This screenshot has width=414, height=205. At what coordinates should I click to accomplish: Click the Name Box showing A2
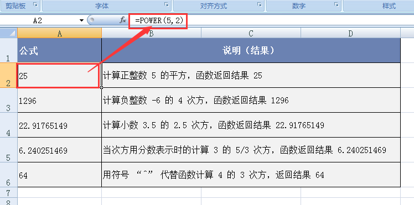pyautogui.click(x=38, y=20)
